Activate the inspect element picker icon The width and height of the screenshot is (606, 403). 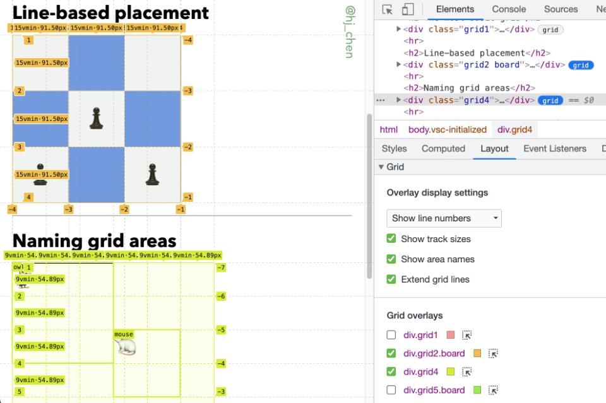[387, 9]
